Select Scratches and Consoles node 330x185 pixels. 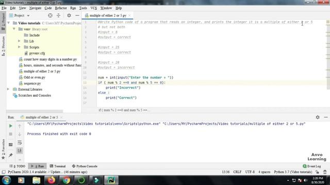coord(32,95)
